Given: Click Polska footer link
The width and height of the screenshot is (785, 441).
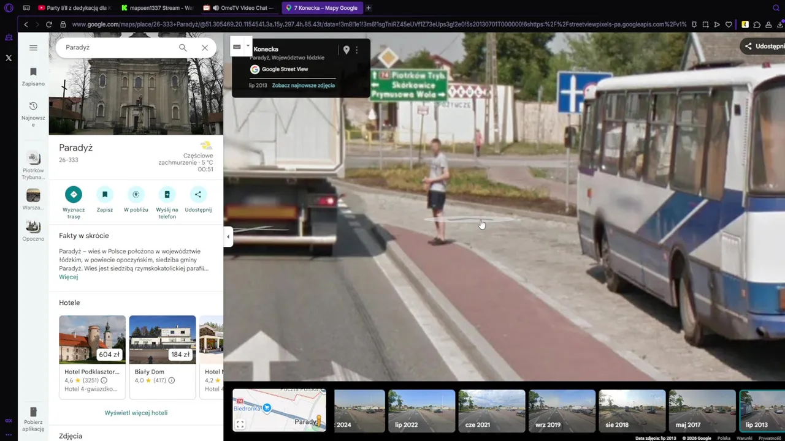Looking at the screenshot, I should click(724, 438).
